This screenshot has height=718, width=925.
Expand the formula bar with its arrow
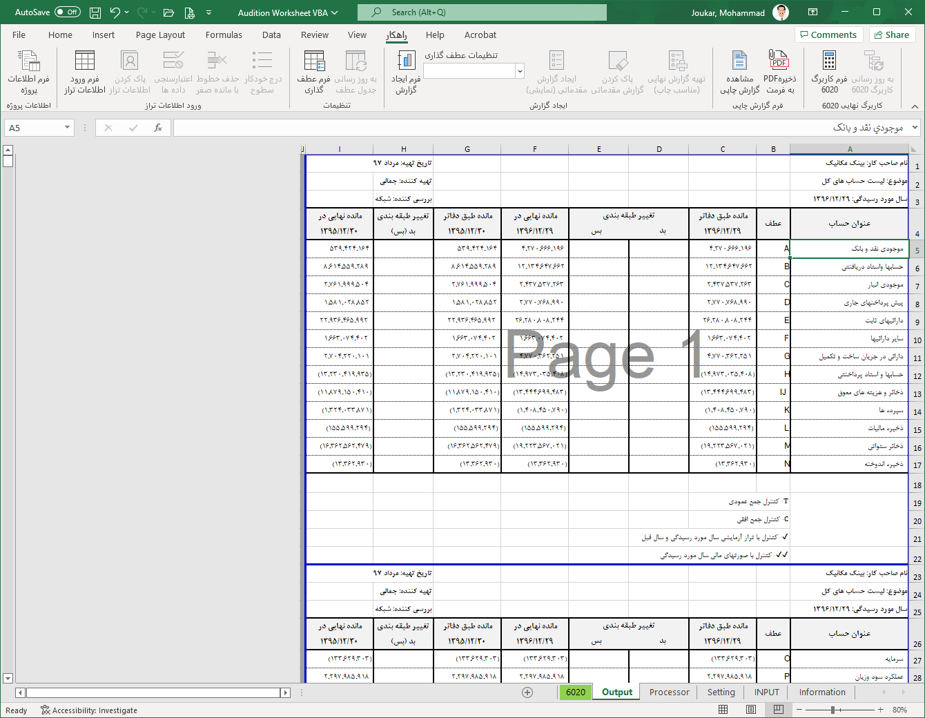[x=915, y=128]
